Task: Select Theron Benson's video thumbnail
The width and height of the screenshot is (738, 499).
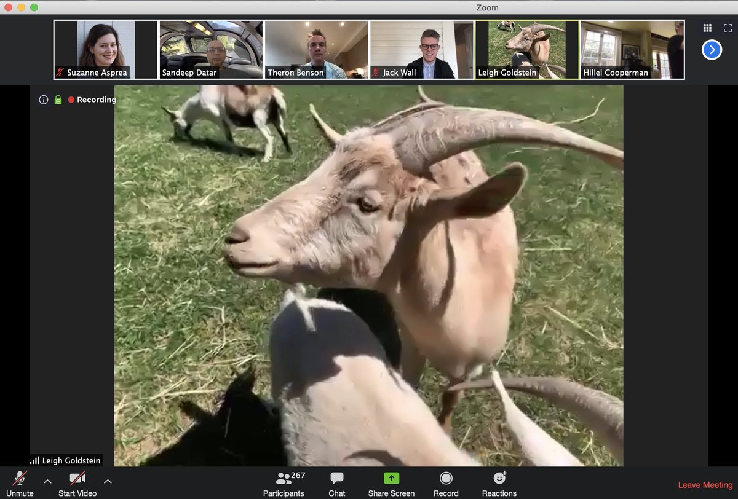Action: click(316, 49)
